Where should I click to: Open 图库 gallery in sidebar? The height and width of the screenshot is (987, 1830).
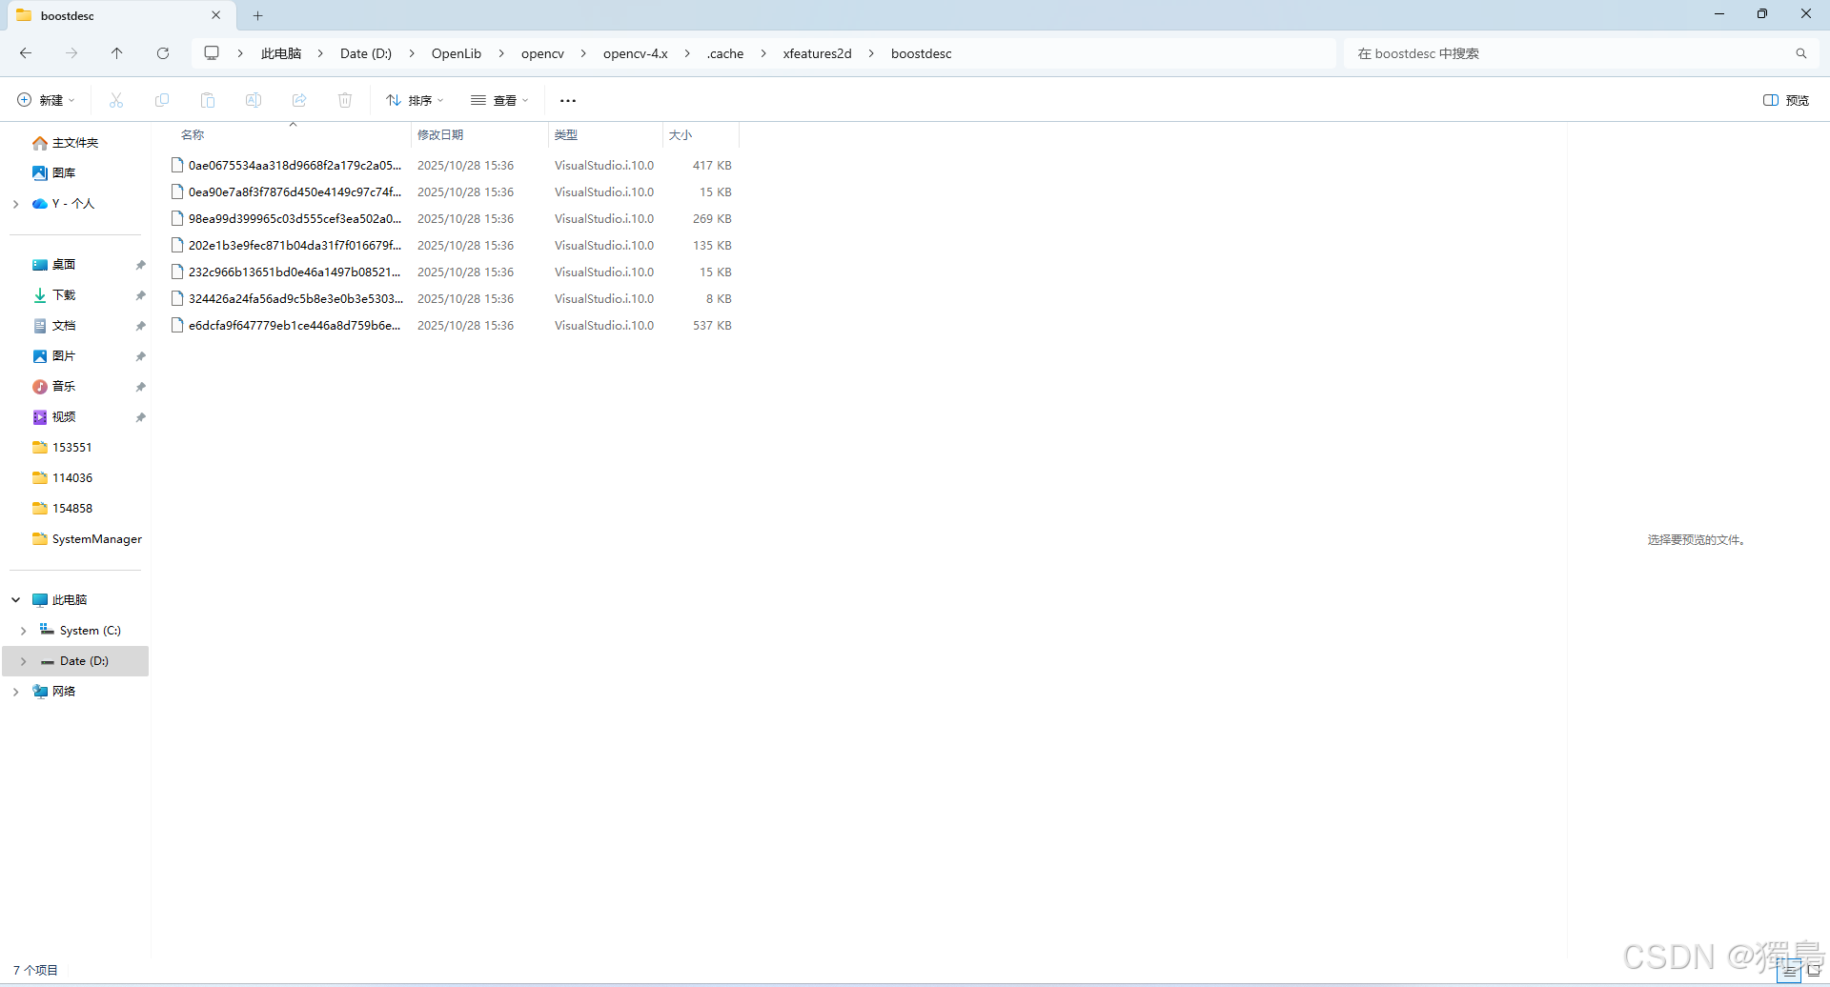coord(54,173)
